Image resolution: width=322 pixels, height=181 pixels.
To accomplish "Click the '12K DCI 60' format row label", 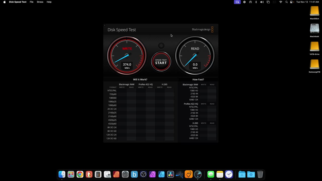I will [111, 139].
